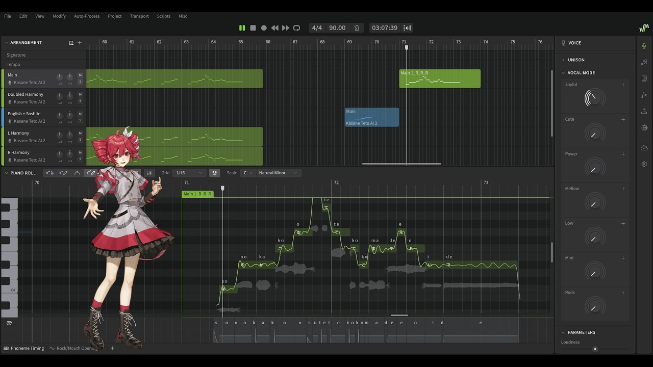Open the scale key C dropdown
Viewport: 653px width, 367px height.
pyautogui.click(x=248, y=173)
